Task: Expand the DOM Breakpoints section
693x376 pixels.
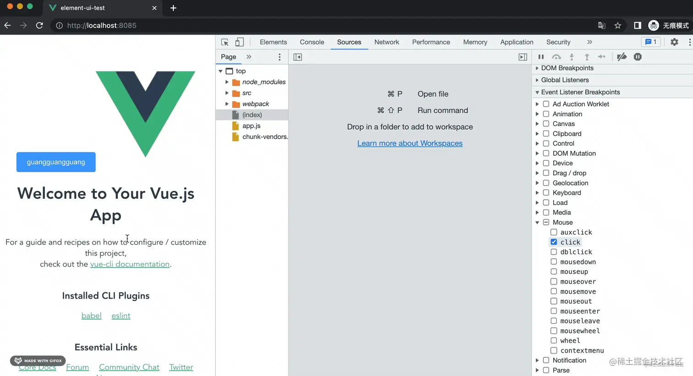Action: [x=567, y=68]
